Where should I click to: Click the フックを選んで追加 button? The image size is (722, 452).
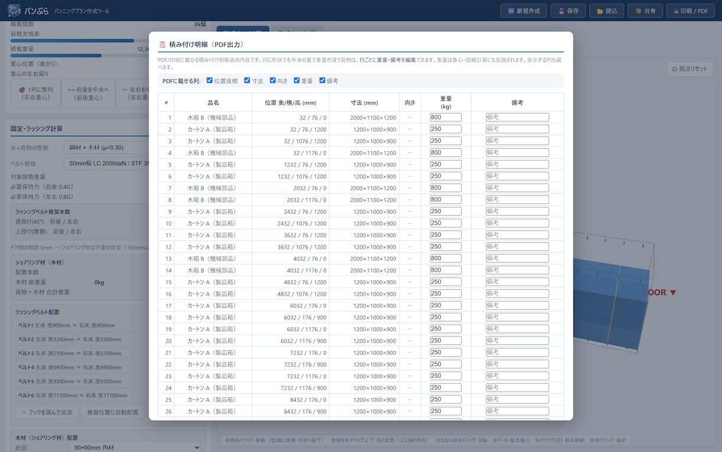pos(47,412)
